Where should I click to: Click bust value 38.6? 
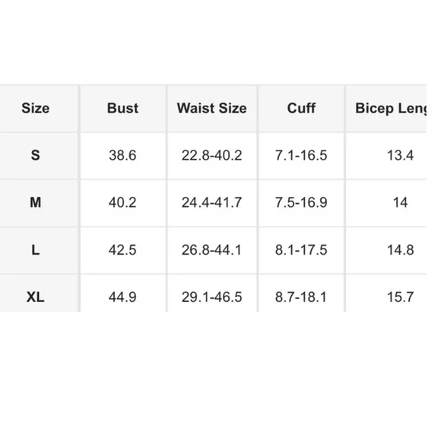[x=122, y=155]
